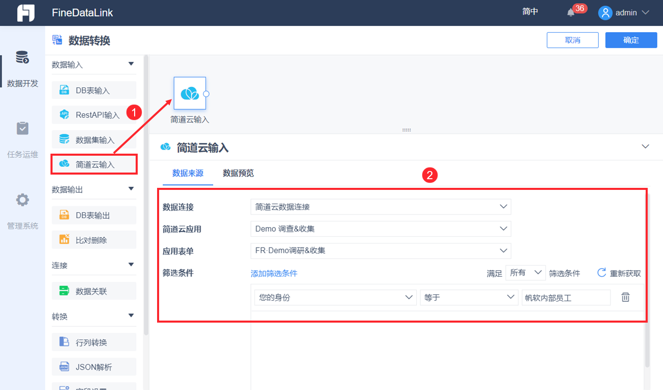Collapse the 转换 section

pyautogui.click(x=131, y=316)
